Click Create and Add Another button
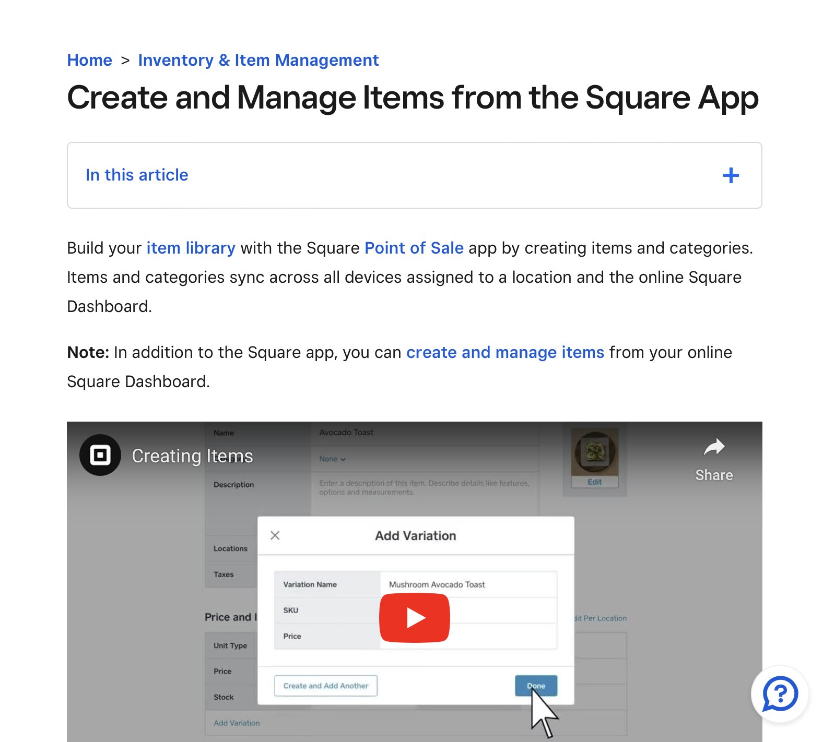The image size is (823, 742). (x=326, y=686)
